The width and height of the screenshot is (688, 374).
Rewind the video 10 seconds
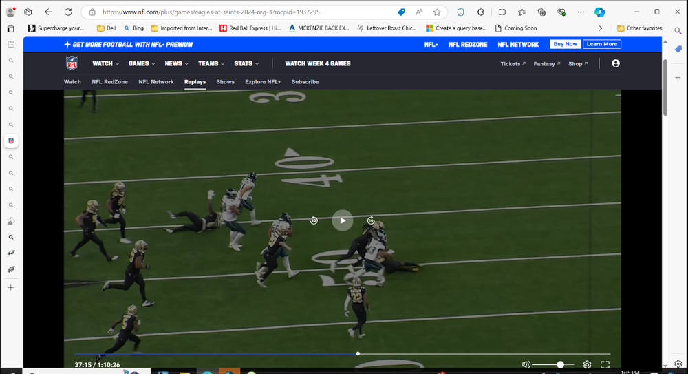pos(314,220)
